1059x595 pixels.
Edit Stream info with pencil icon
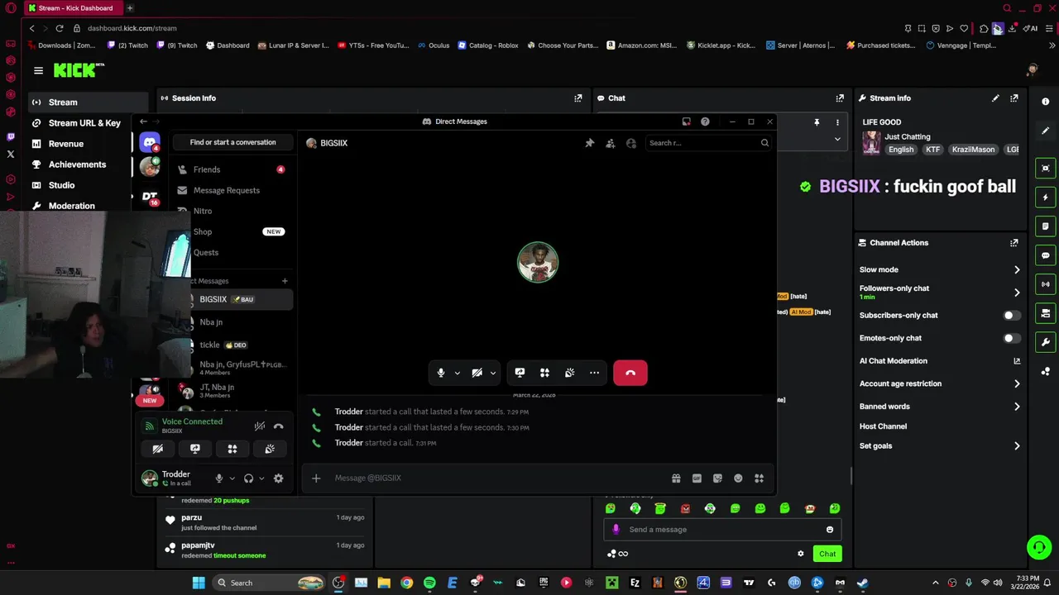click(x=995, y=98)
